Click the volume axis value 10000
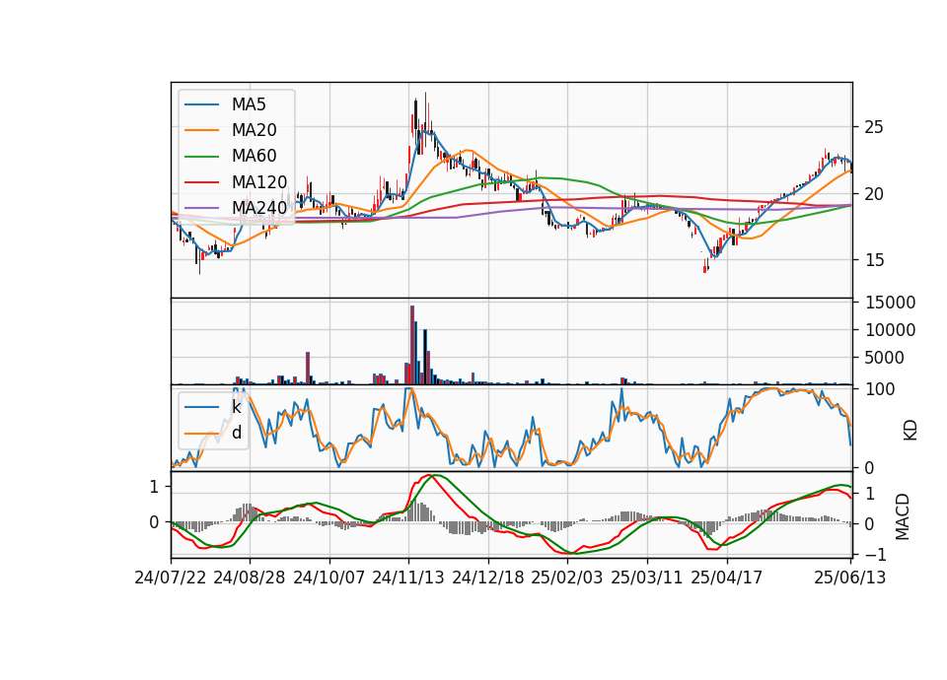Viewport: 947px width, 680px height. click(890, 331)
